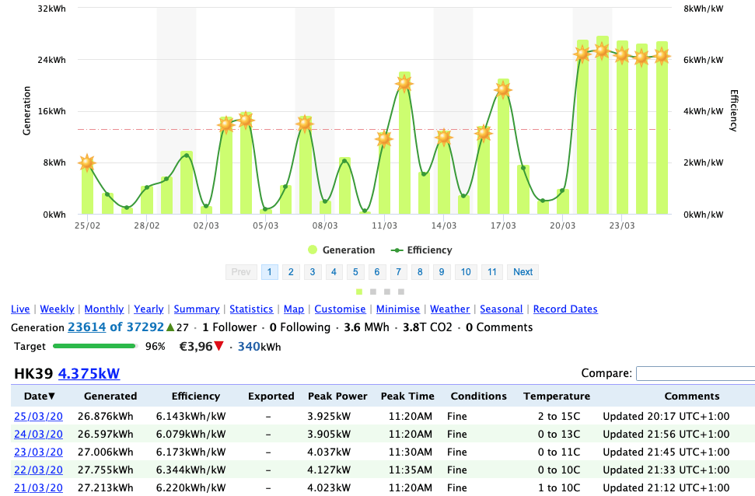
Task: Select current page 1 button
Action: point(270,271)
